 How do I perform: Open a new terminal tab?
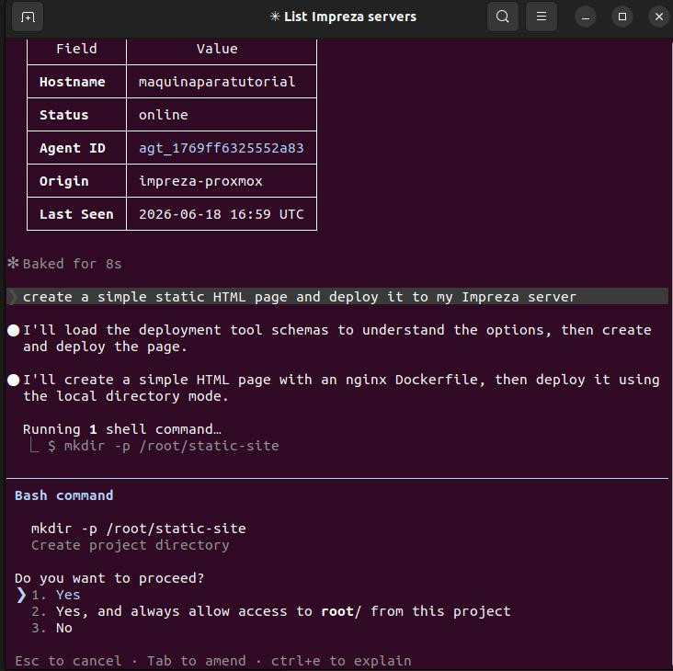coord(28,17)
